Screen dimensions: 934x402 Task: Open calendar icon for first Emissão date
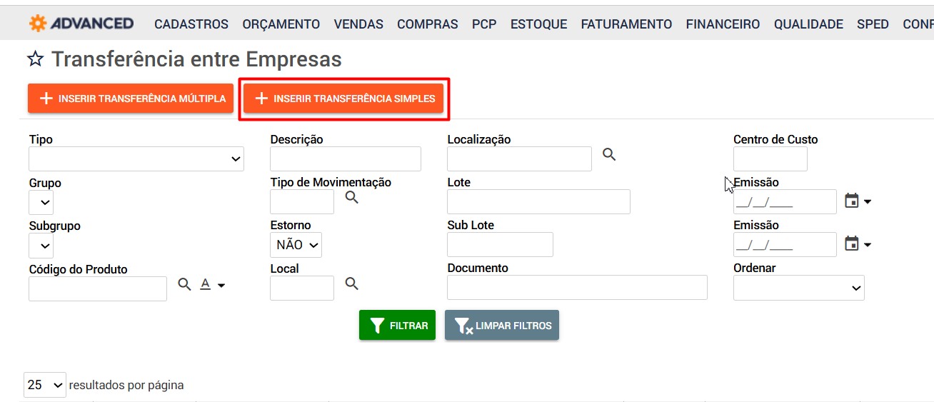tap(851, 201)
